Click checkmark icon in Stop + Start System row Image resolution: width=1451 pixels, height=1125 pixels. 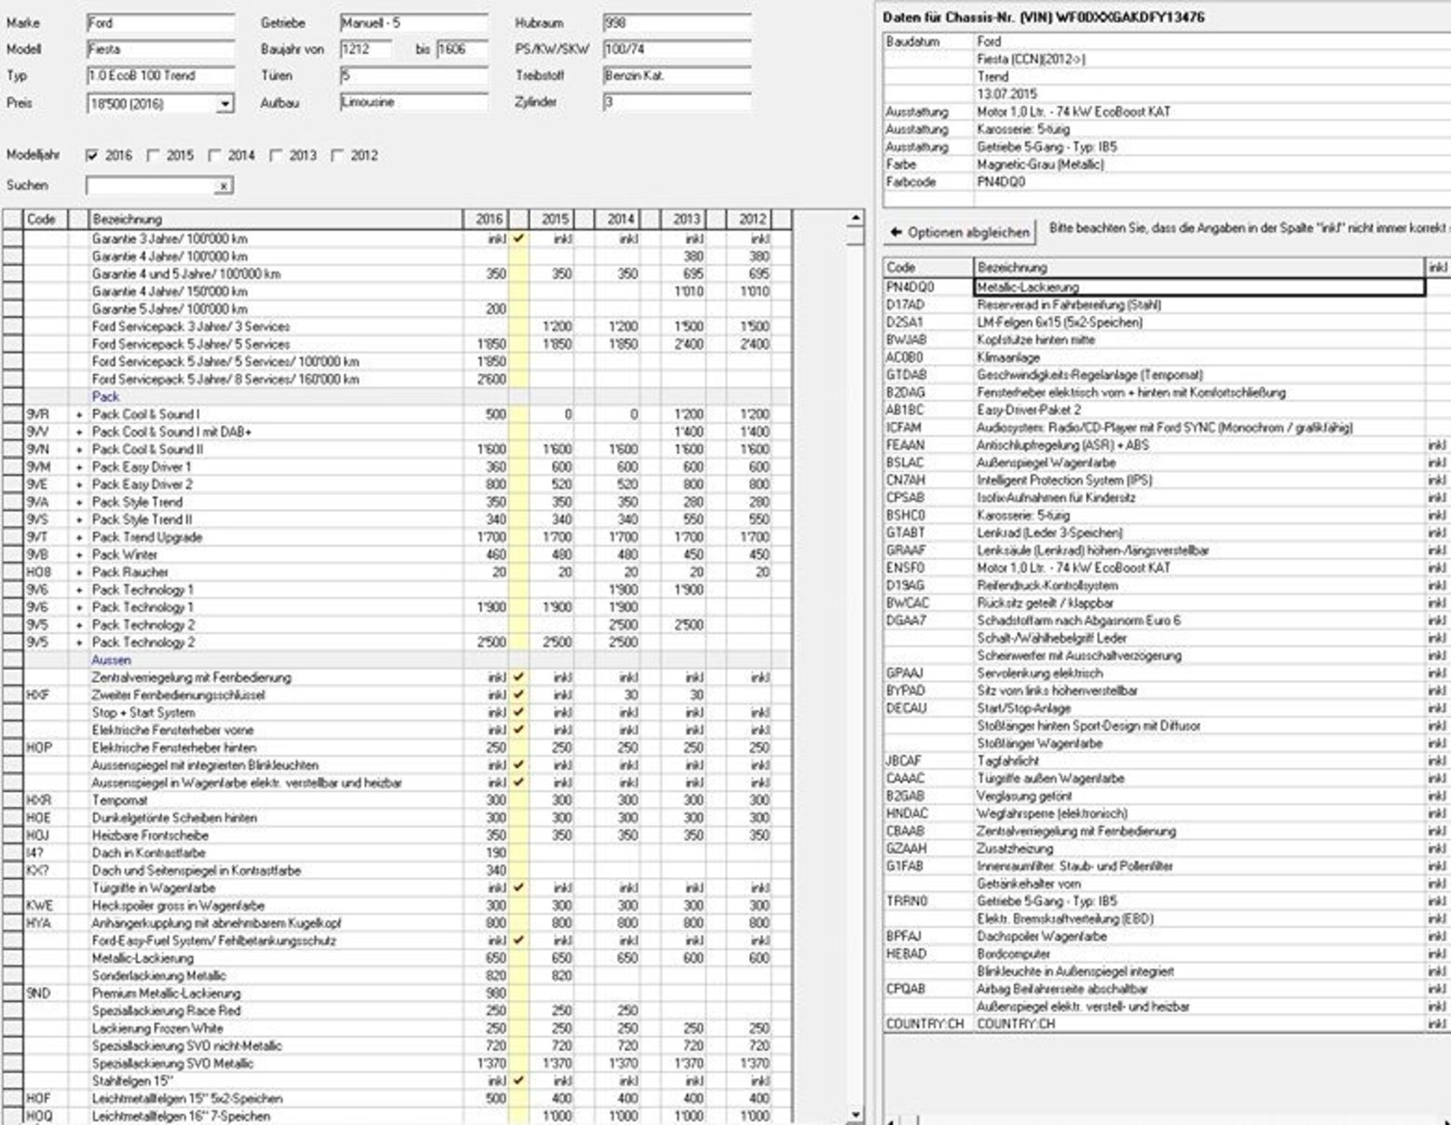click(x=518, y=712)
